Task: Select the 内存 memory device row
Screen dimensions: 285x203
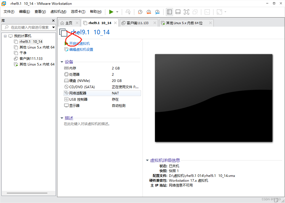Action: click(x=102, y=68)
